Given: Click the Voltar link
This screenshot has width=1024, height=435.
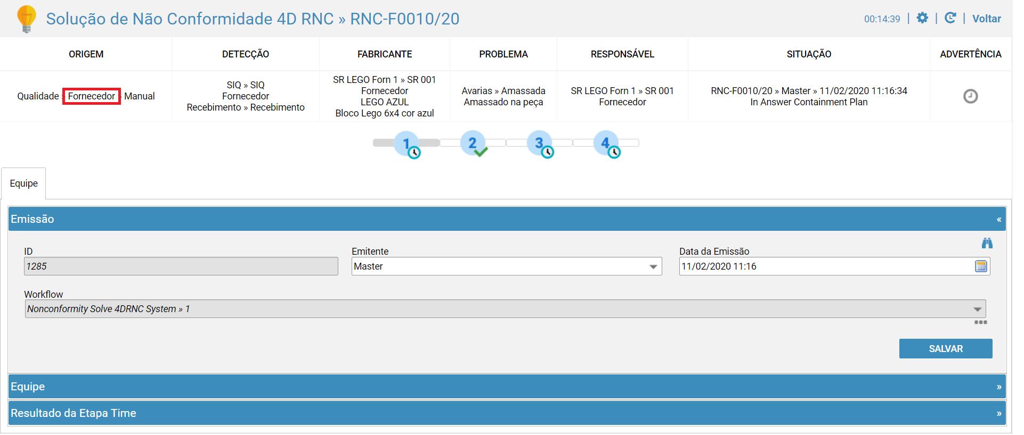Looking at the screenshot, I should (x=986, y=19).
